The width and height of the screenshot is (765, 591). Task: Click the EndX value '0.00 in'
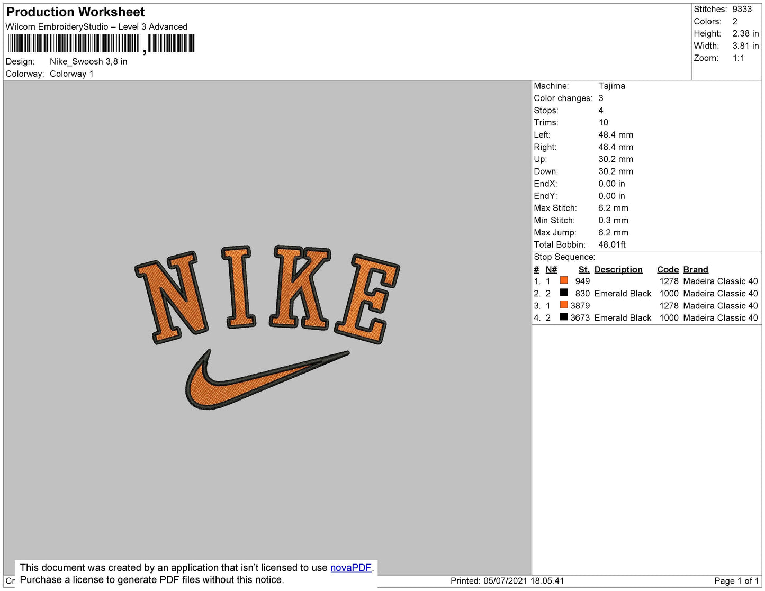click(611, 184)
